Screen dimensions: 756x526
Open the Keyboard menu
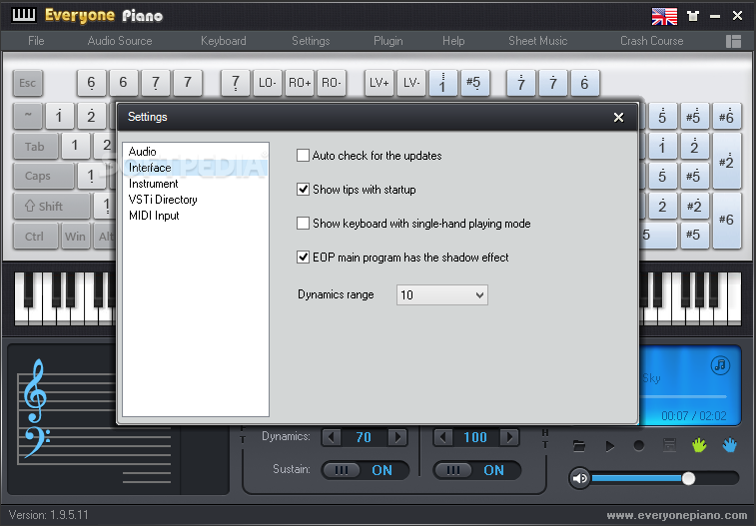coord(224,41)
